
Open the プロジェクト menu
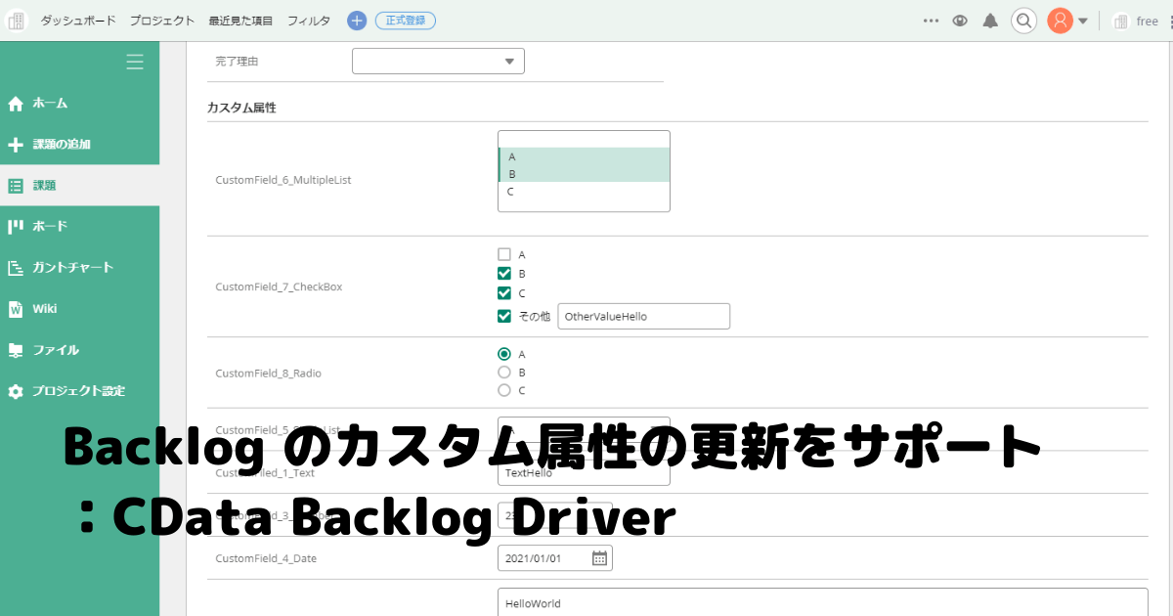pos(162,21)
